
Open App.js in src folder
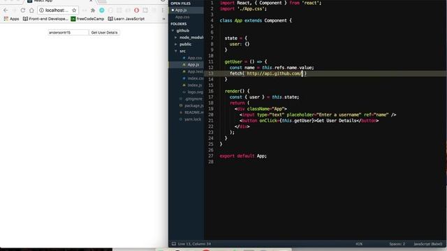point(193,65)
